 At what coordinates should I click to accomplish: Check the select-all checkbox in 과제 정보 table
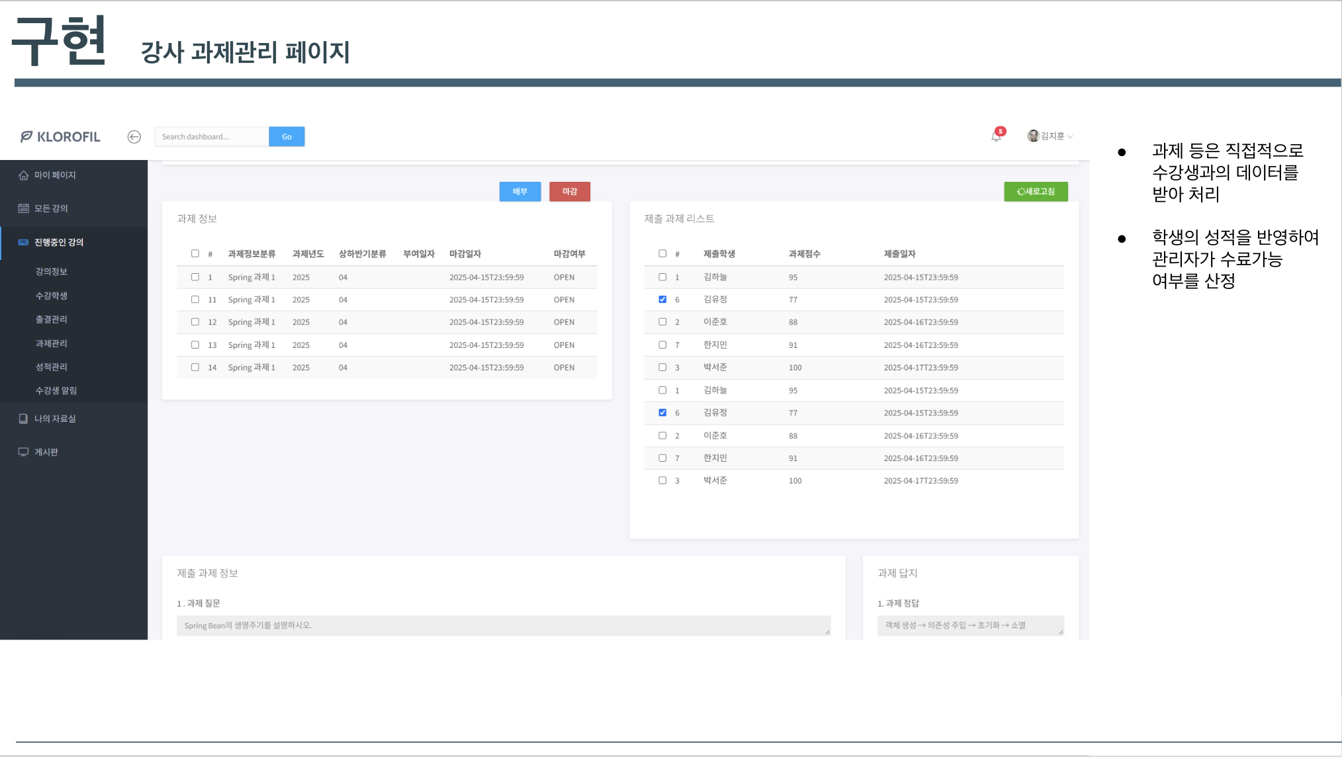coord(195,253)
